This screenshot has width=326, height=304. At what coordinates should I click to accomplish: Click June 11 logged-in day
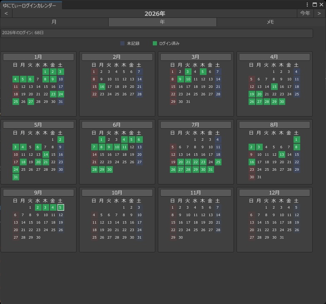pyautogui.click(x=124, y=147)
